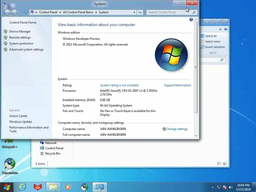Screen dimensions: 256x192
Task: Open Performance Information and Tools
Action: pos(29,129)
